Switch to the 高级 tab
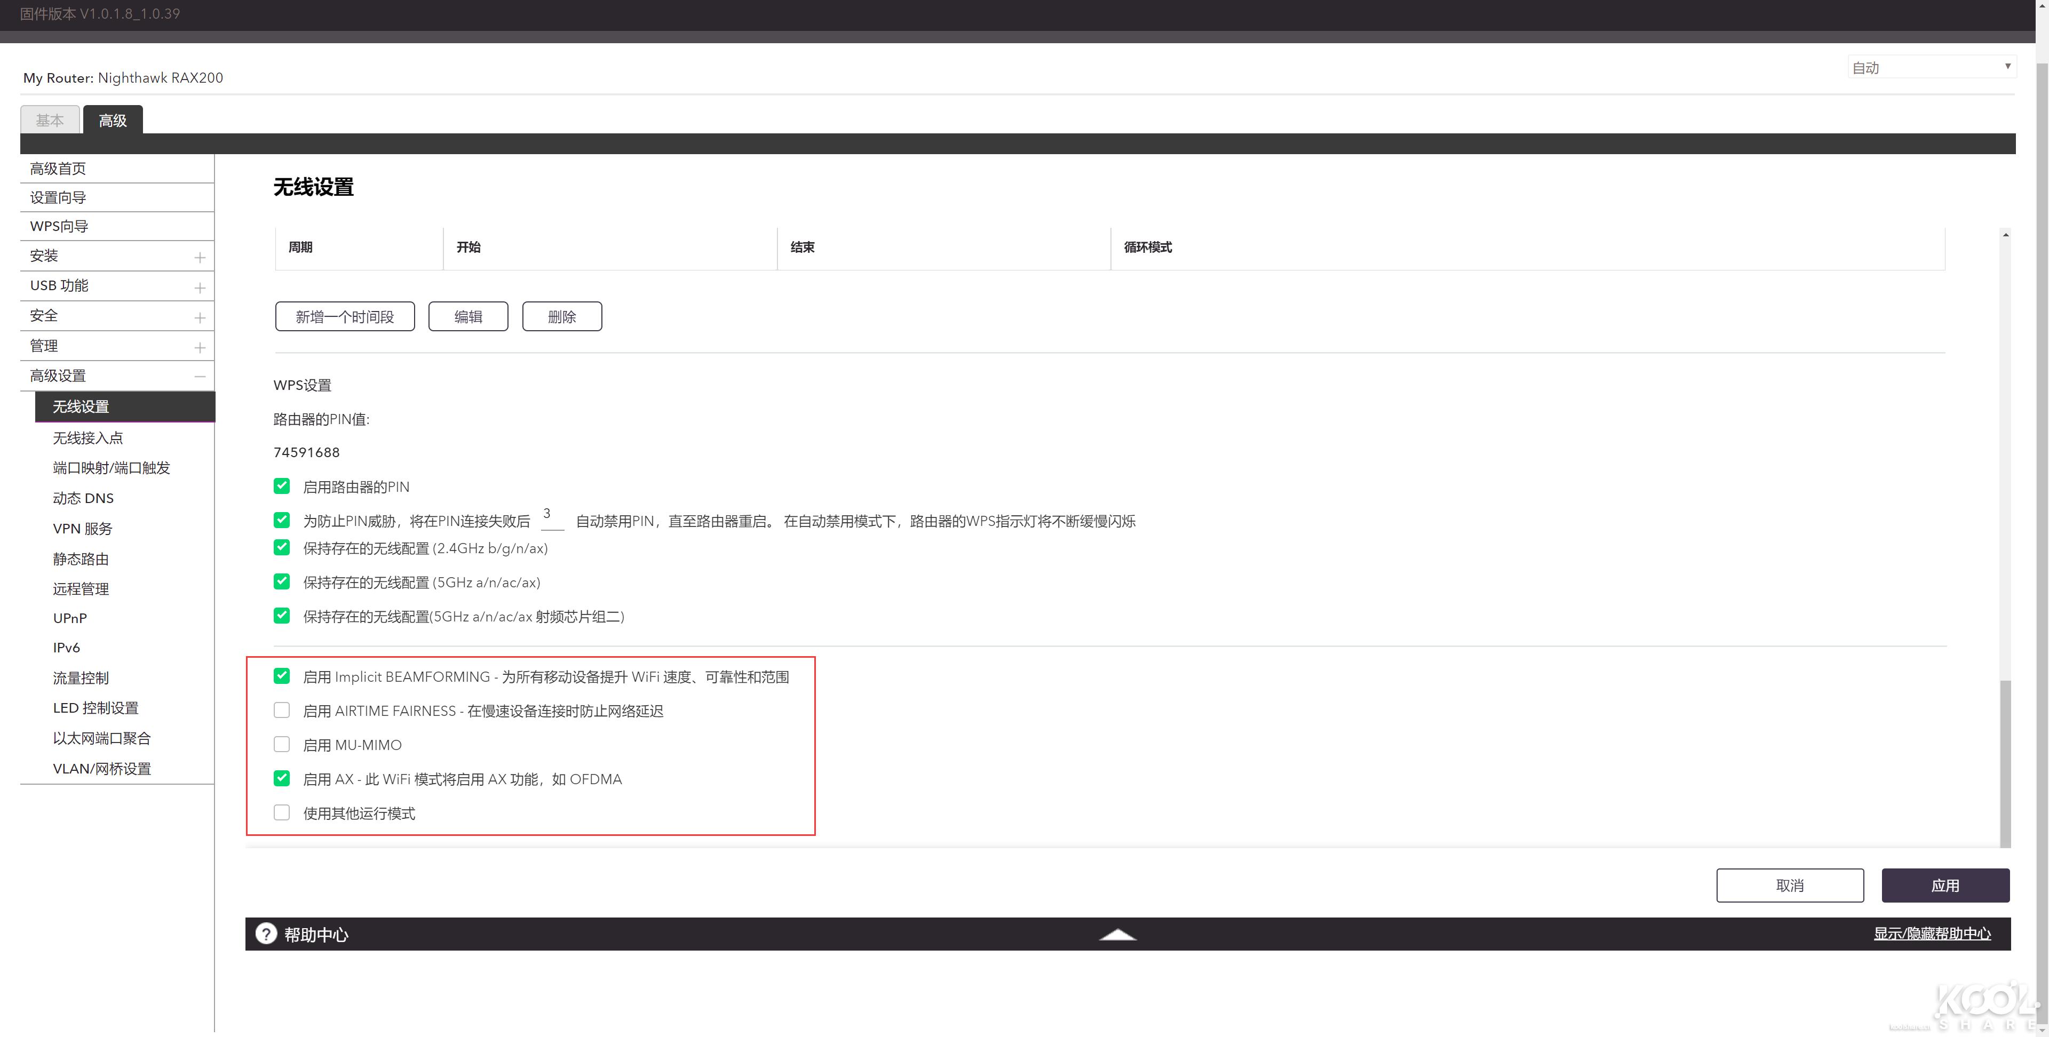 [112, 119]
